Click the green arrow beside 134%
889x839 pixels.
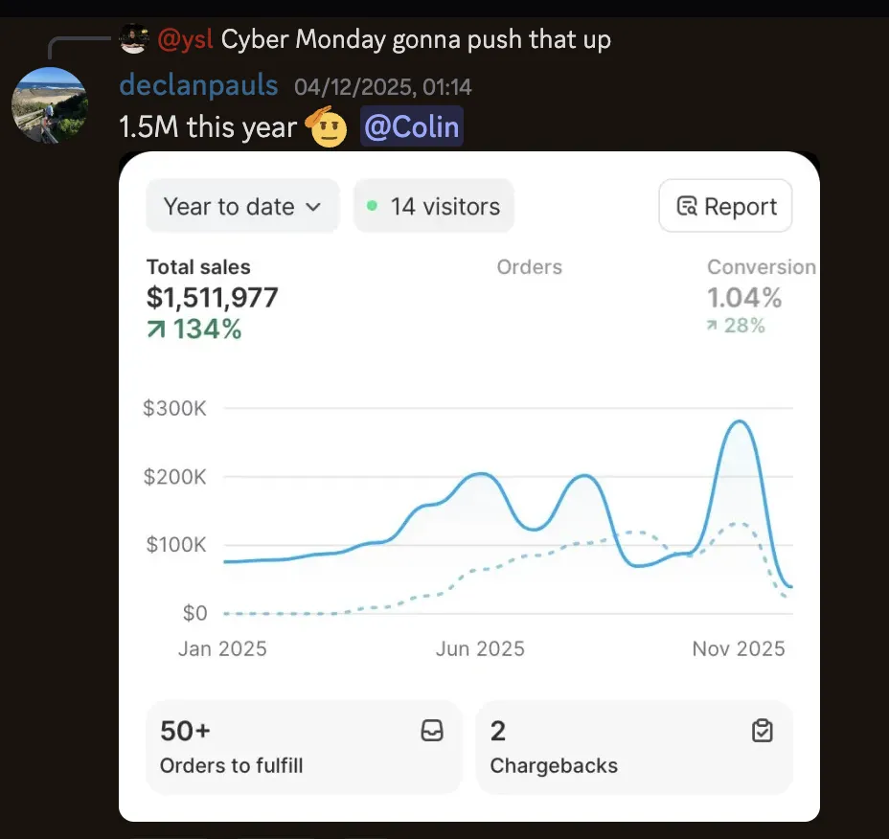tap(156, 329)
